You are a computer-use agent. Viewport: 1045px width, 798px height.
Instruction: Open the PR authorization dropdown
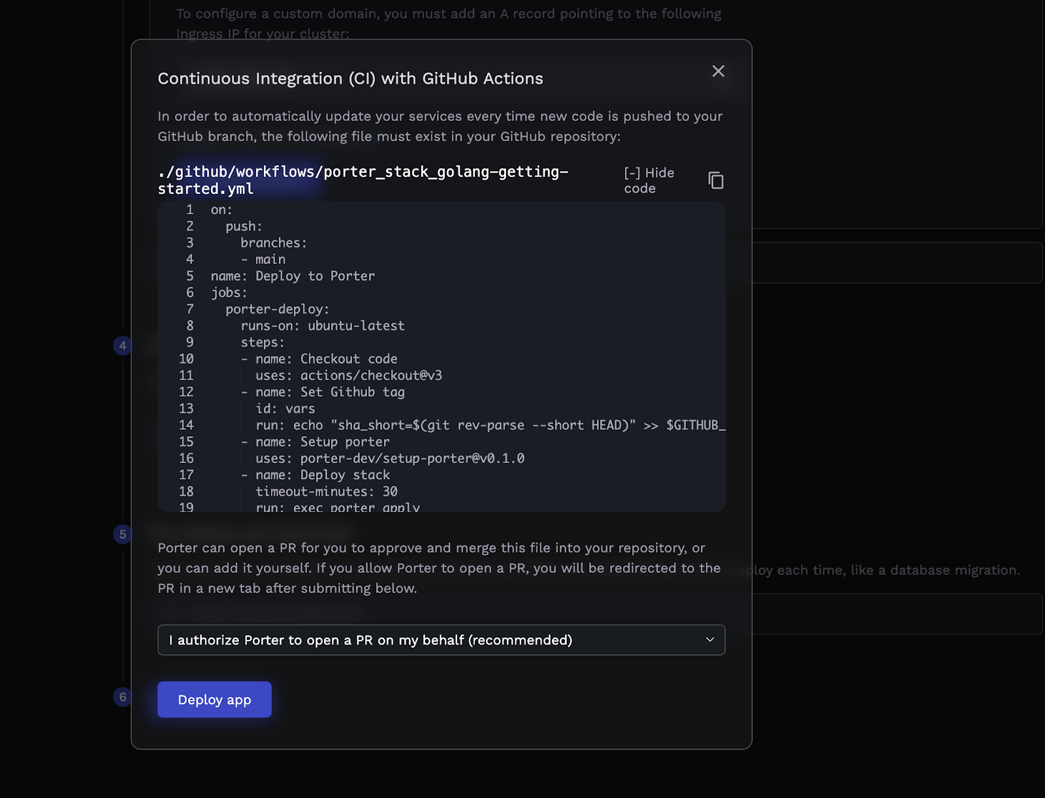pyautogui.click(x=442, y=640)
